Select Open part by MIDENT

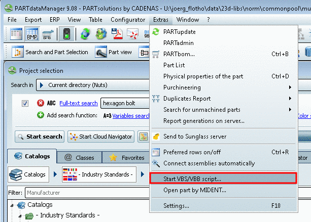224,190
